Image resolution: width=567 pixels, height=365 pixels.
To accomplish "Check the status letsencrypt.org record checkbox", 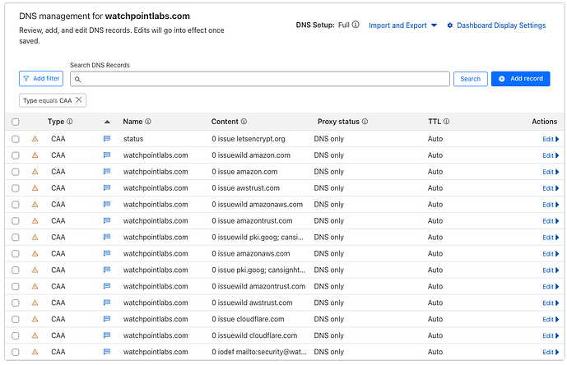I will click(15, 139).
